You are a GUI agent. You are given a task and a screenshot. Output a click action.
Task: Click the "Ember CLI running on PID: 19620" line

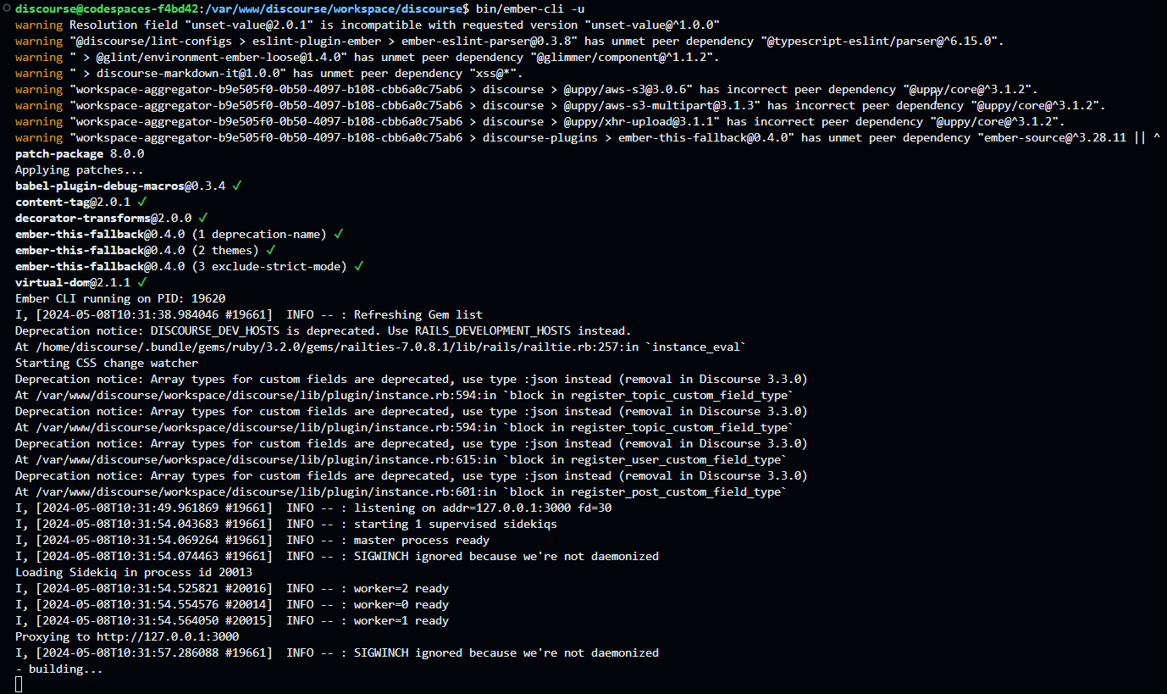[120, 298]
